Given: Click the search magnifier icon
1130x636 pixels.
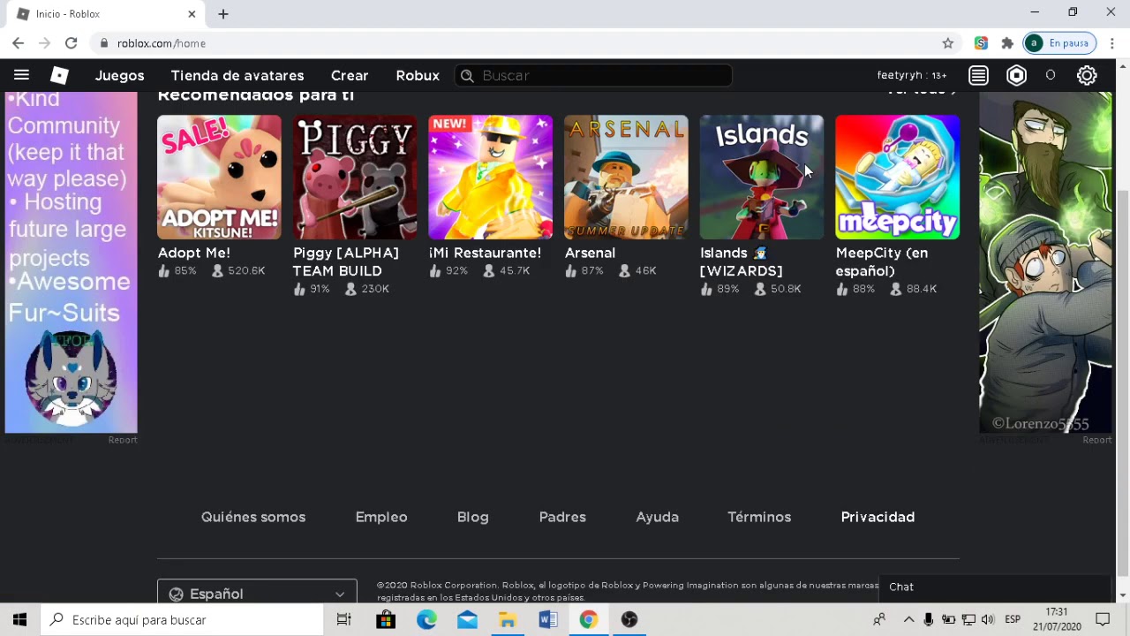Looking at the screenshot, I should 467,76.
